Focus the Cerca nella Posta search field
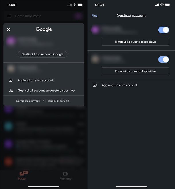The height and width of the screenshot is (189, 175). tap(44, 16)
